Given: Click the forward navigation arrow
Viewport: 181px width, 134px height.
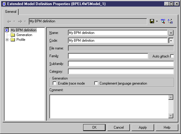Looking at the screenshot, I should (20, 21).
